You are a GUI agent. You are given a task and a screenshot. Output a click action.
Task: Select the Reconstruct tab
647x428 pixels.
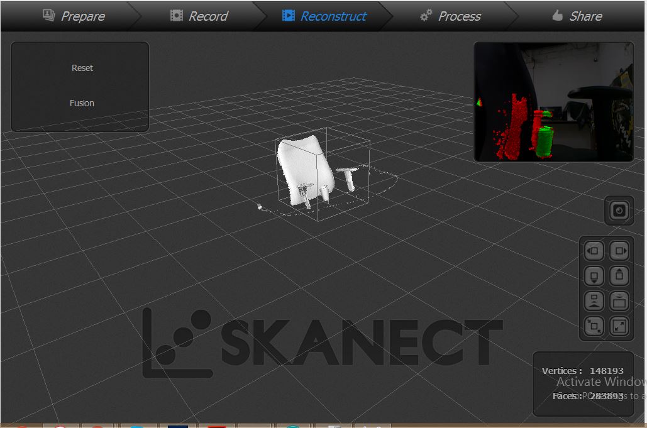[324, 16]
